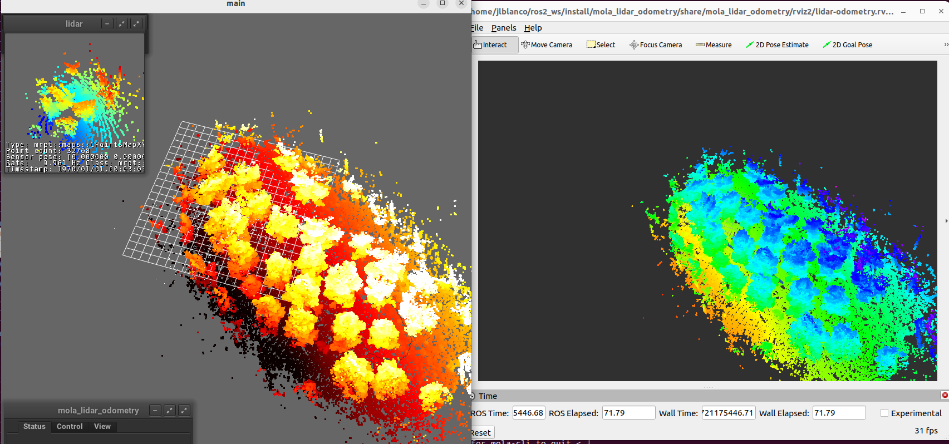Minimize the mola_lidar_odometry panel
The height and width of the screenshot is (444, 949).
[x=155, y=410]
